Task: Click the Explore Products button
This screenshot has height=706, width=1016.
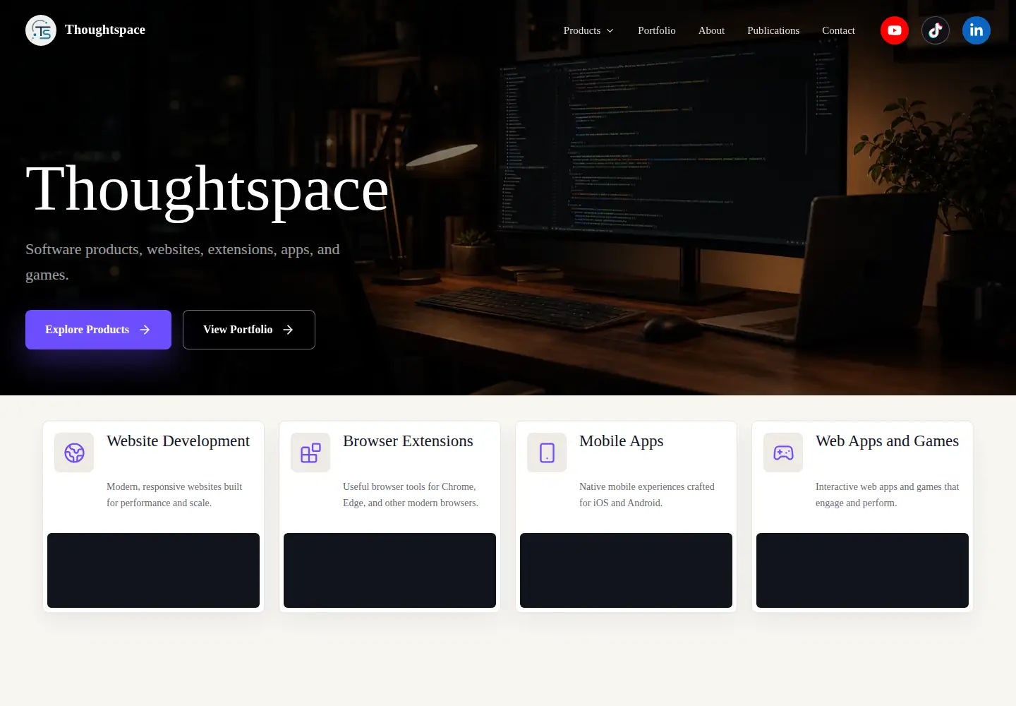Action: point(98,330)
